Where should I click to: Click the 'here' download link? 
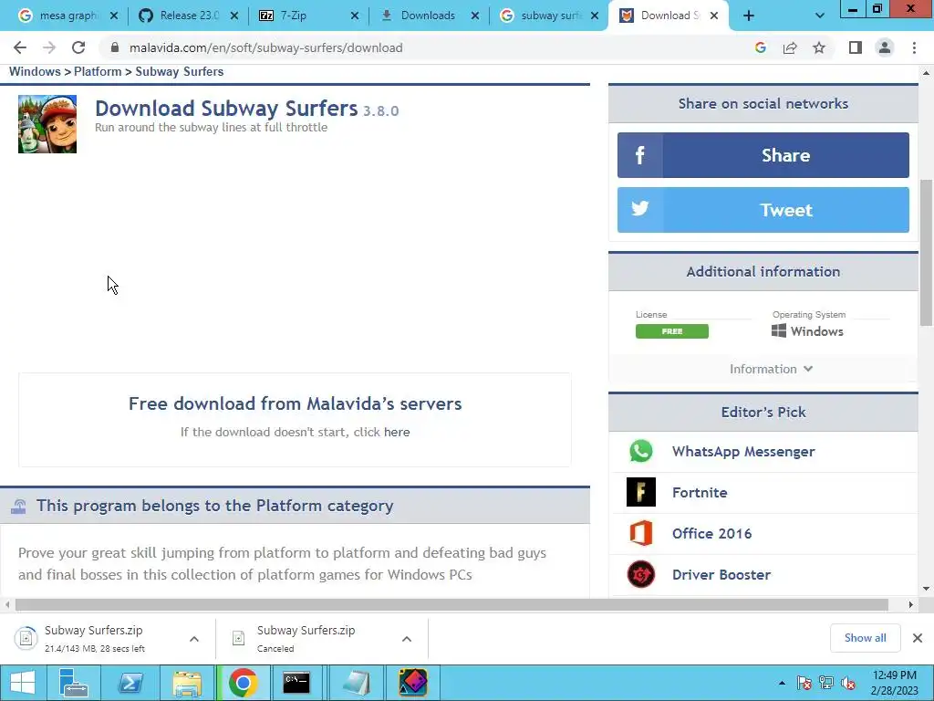[x=397, y=432]
